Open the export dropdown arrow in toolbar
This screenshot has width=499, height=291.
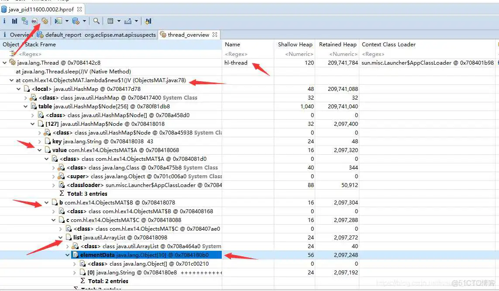click(136, 21)
